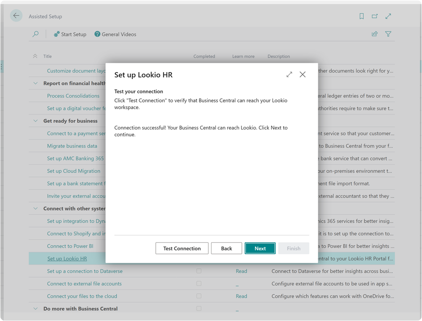Click the back arrow next to Assisted Setup
The height and width of the screenshot is (321, 422).
pos(16,16)
